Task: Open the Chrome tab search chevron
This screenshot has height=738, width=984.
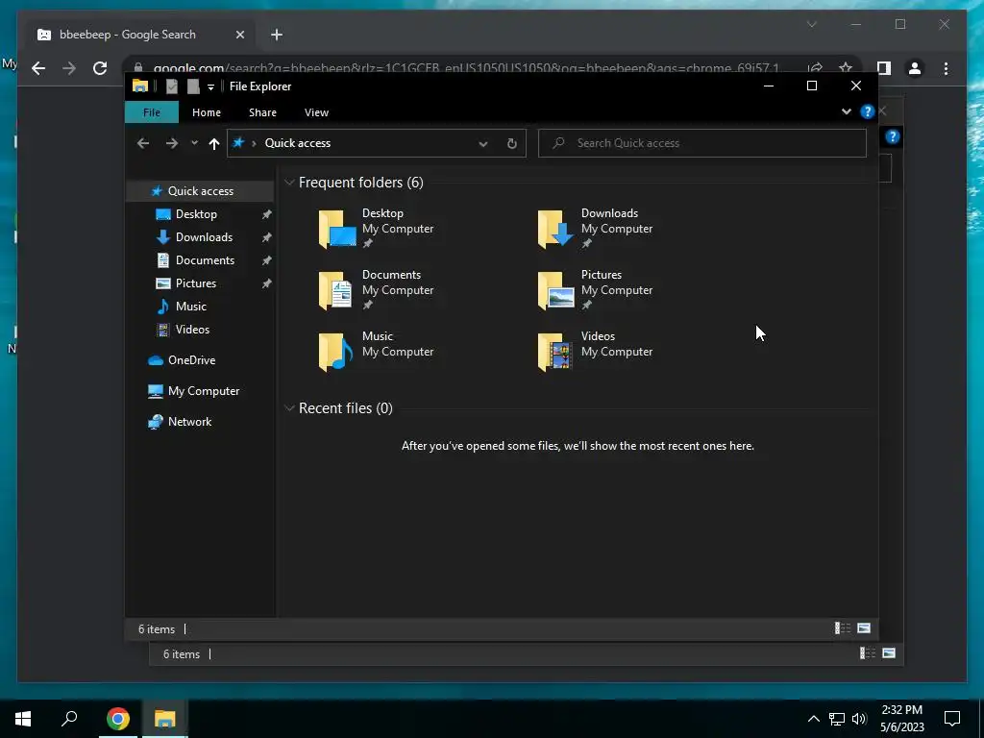Action: [811, 24]
